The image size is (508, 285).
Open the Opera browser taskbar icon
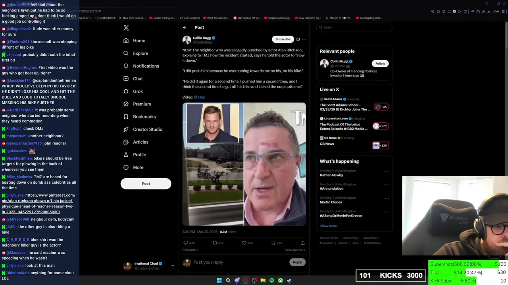coord(246,280)
